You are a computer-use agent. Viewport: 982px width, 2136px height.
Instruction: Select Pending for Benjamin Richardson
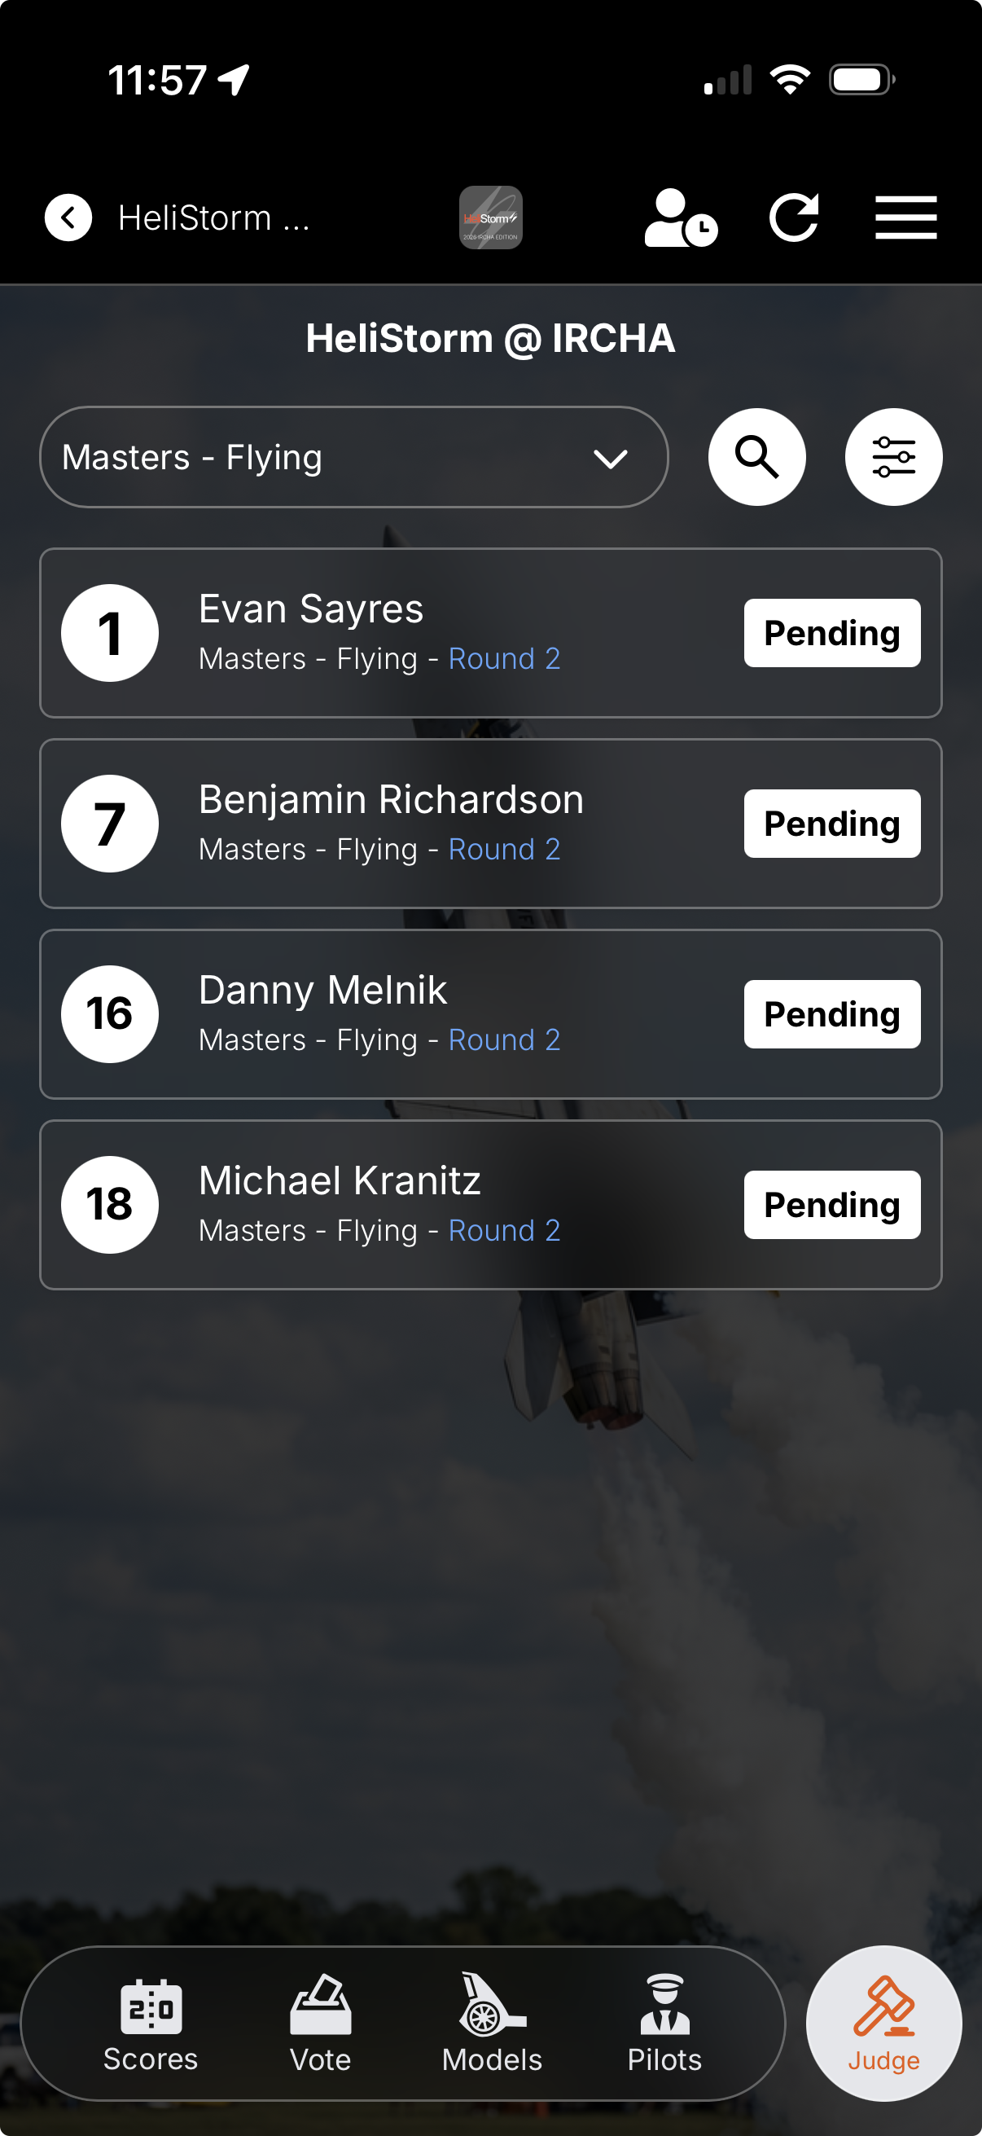(x=832, y=824)
